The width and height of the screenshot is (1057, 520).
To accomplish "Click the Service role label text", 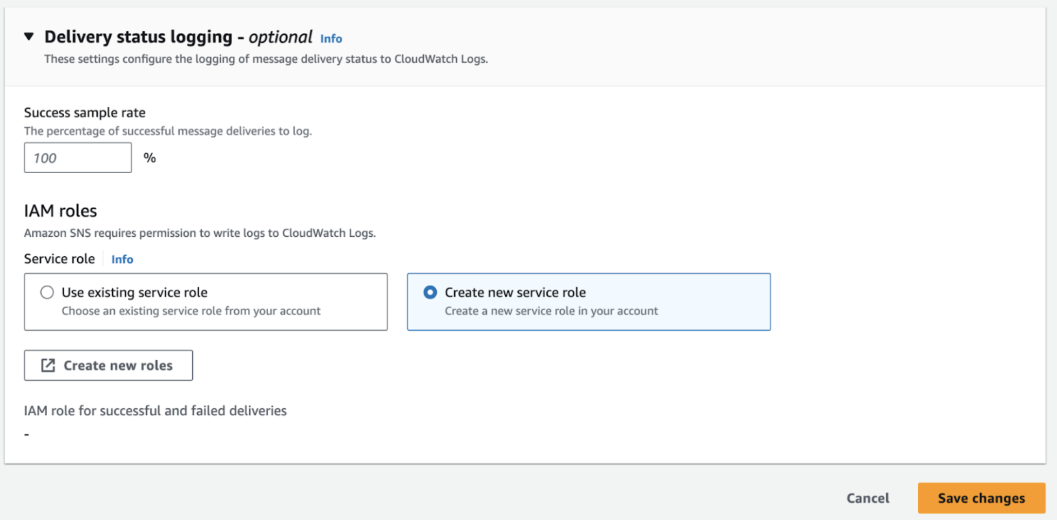I will click(x=59, y=259).
